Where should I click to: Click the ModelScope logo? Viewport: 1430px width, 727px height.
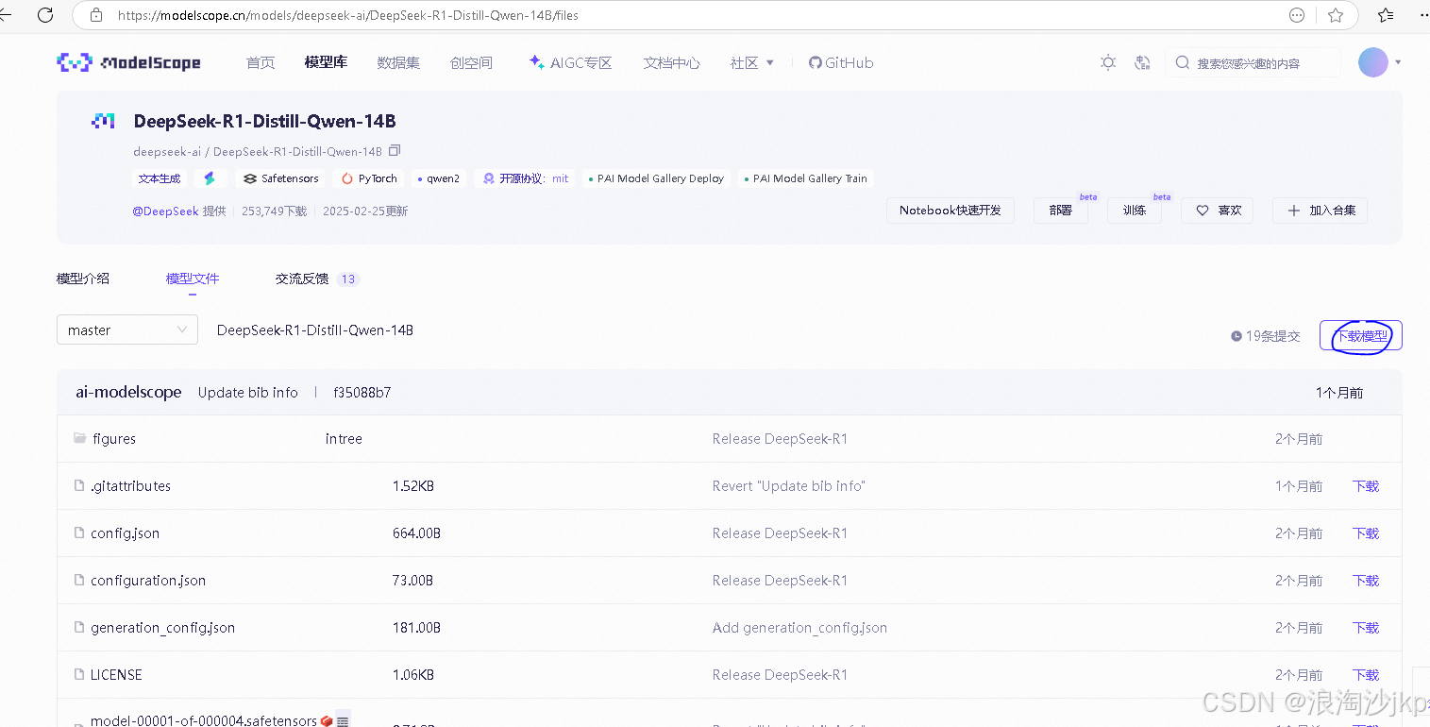coord(128,63)
